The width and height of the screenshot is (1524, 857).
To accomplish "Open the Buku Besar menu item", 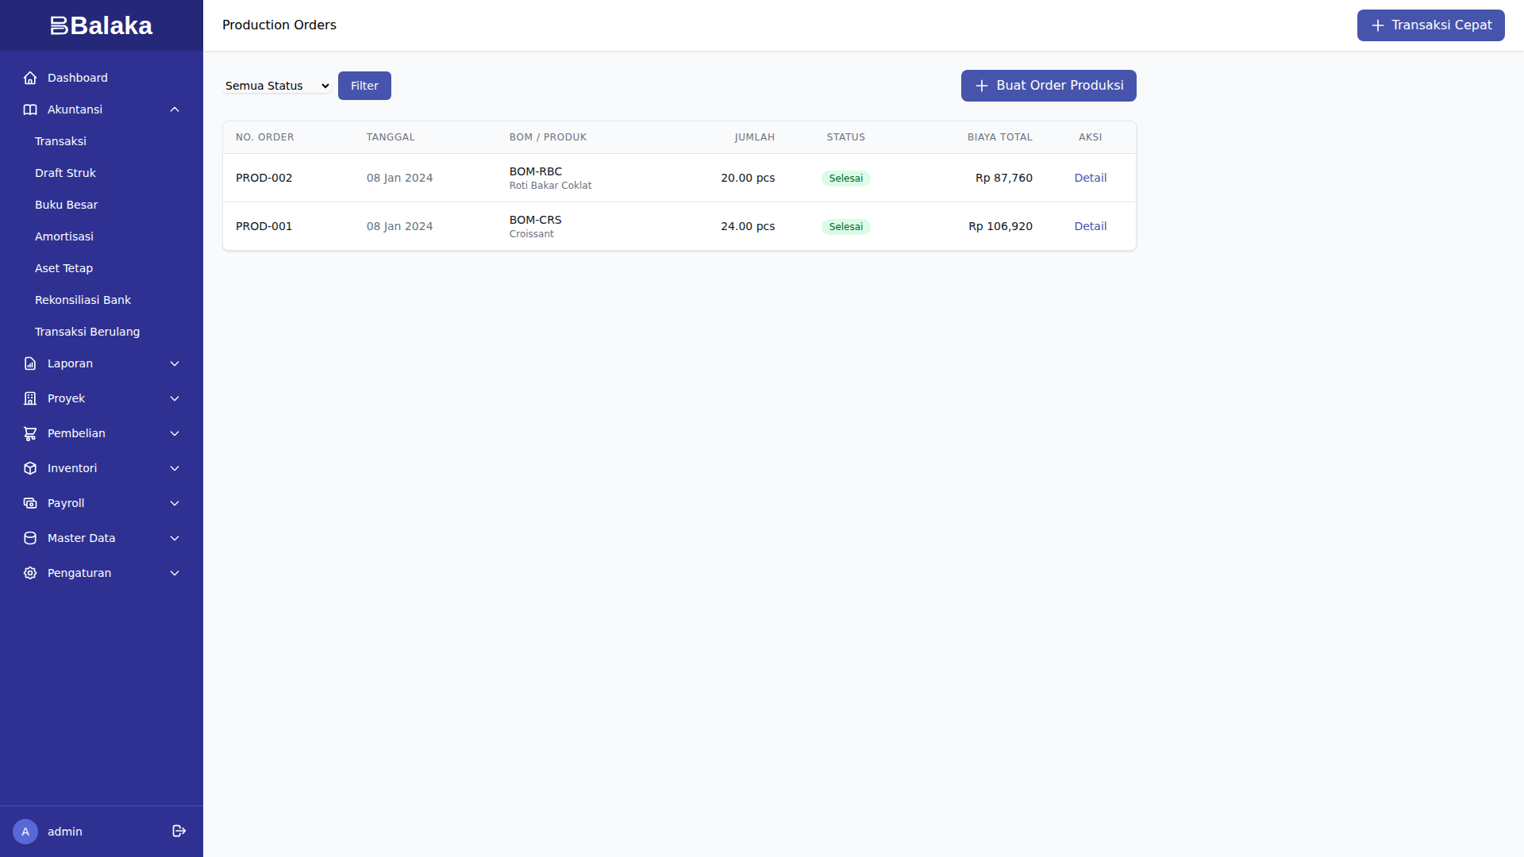I will (66, 205).
